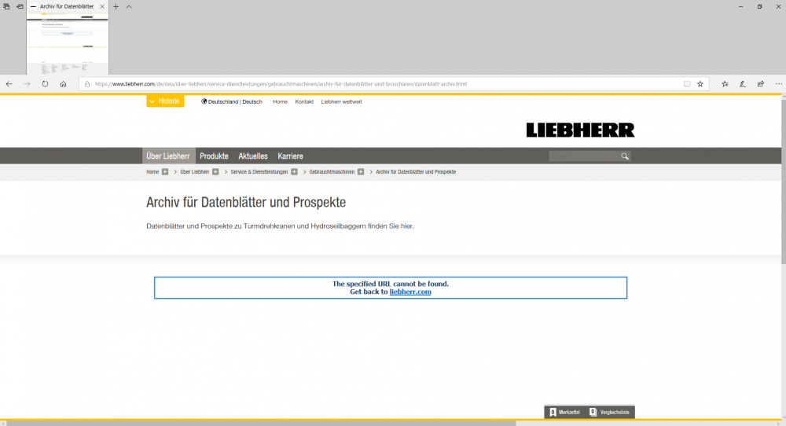Open Liebherr weltweit link
Screen dimensions: 786x426
point(341,101)
